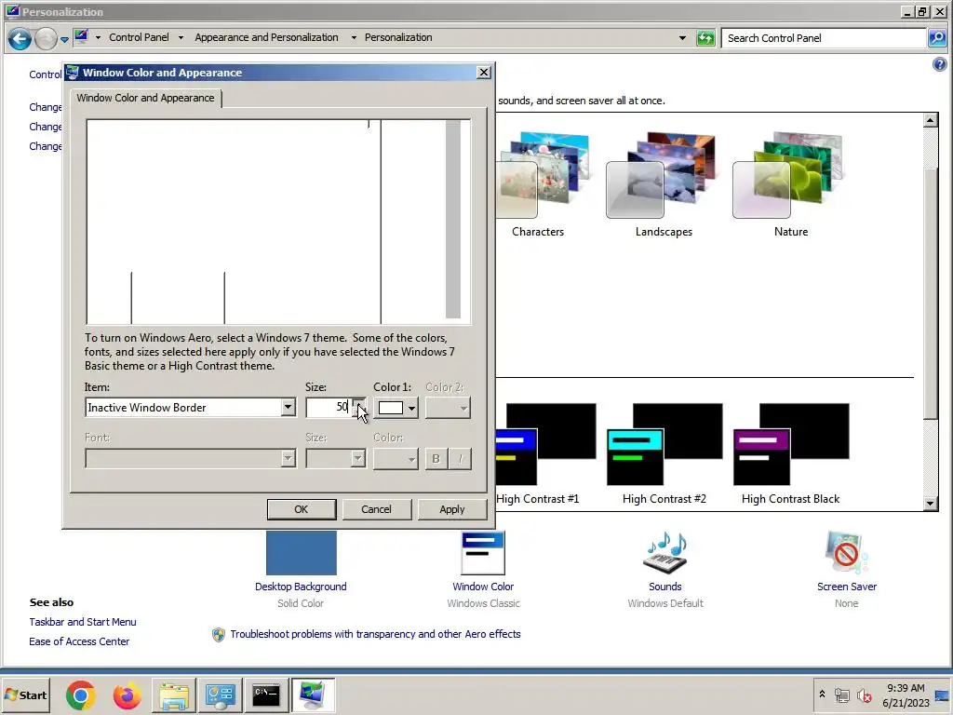Expand the computer icon breadcrumb arrow
This screenshot has height=715, width=953.
97,37
